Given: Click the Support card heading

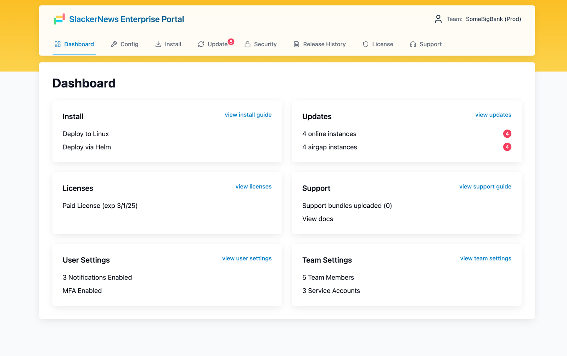Looking at the screenshot, I should [x=316, y=188].
